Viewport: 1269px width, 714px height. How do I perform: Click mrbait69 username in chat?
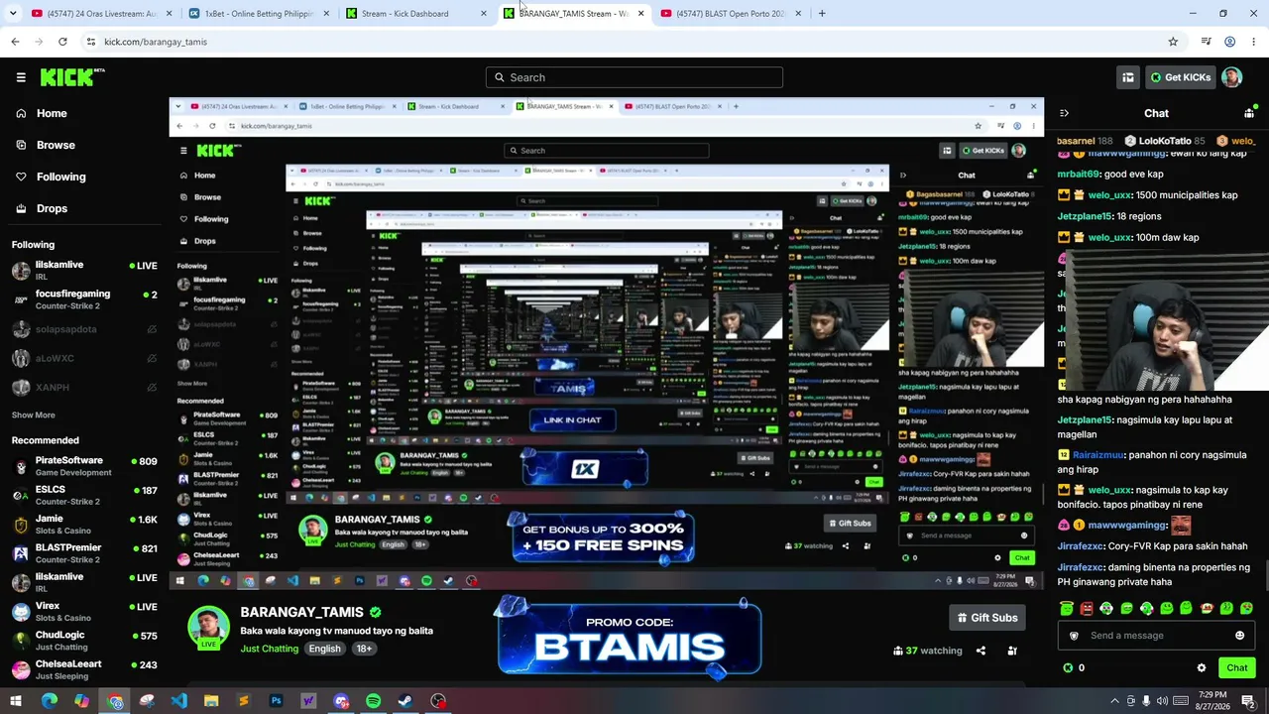(x=1078, y=174)
